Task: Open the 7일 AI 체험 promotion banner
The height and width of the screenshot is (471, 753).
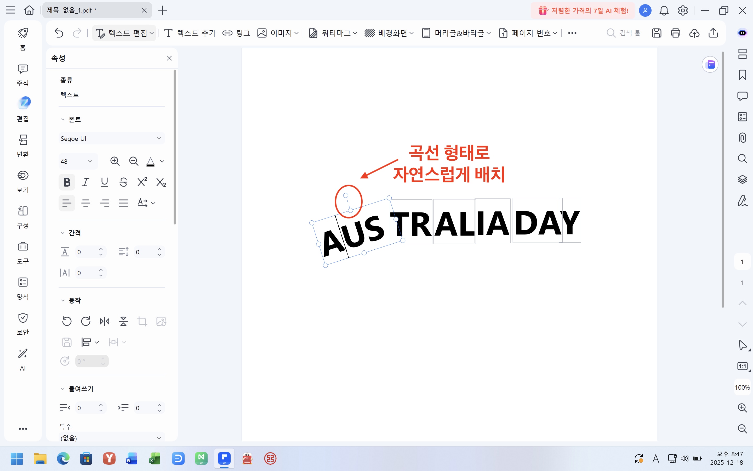Action: (x=582, y=10)
